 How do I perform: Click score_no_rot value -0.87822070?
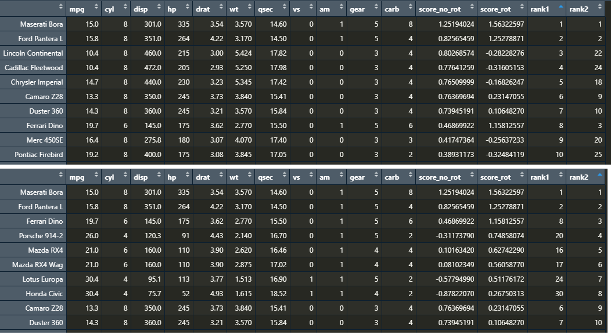coord(455,294)
